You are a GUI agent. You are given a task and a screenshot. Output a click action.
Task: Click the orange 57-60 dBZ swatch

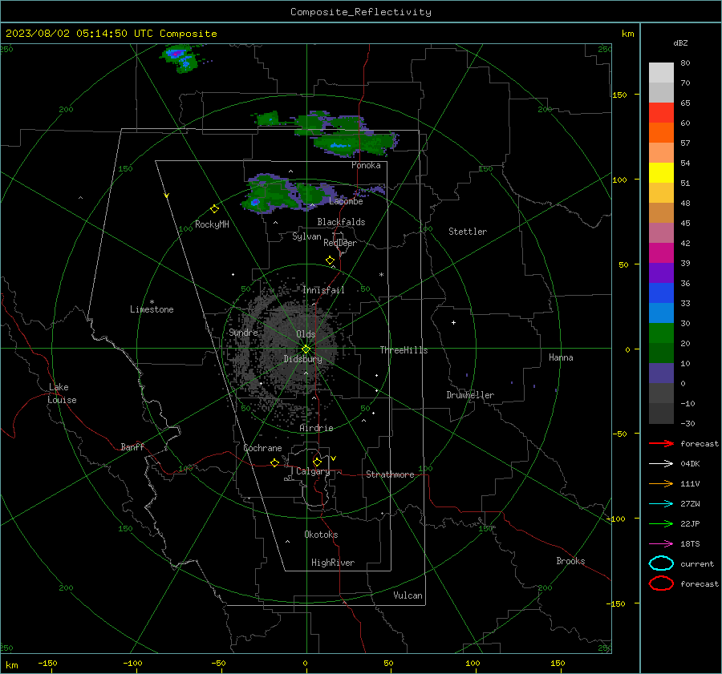click(x=661, y=132)
